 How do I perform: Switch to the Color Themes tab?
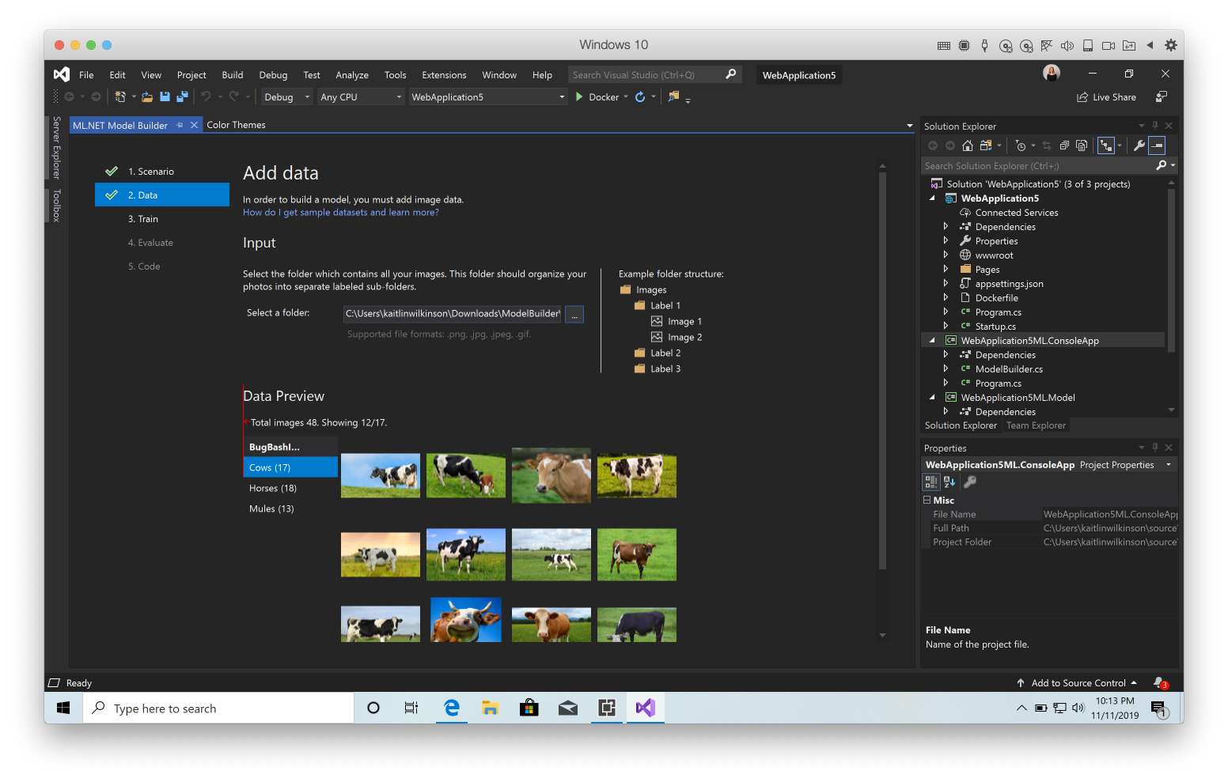pos(236,124)
